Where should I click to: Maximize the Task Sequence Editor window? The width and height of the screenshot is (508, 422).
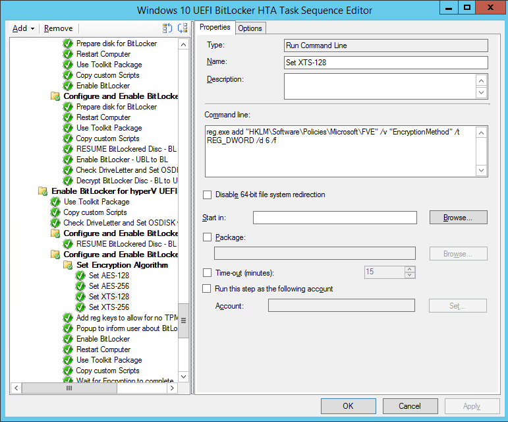pos(467,8)
